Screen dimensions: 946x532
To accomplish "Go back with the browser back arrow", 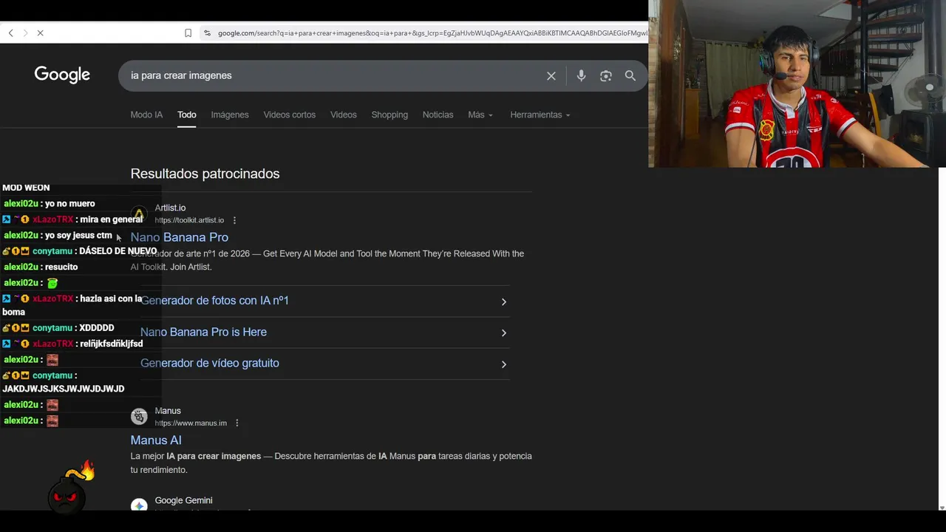I will pos(10,33).
